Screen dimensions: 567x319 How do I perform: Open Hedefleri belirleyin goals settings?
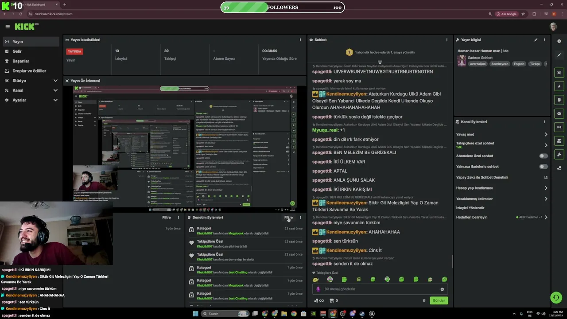click(x=502, y=218)
